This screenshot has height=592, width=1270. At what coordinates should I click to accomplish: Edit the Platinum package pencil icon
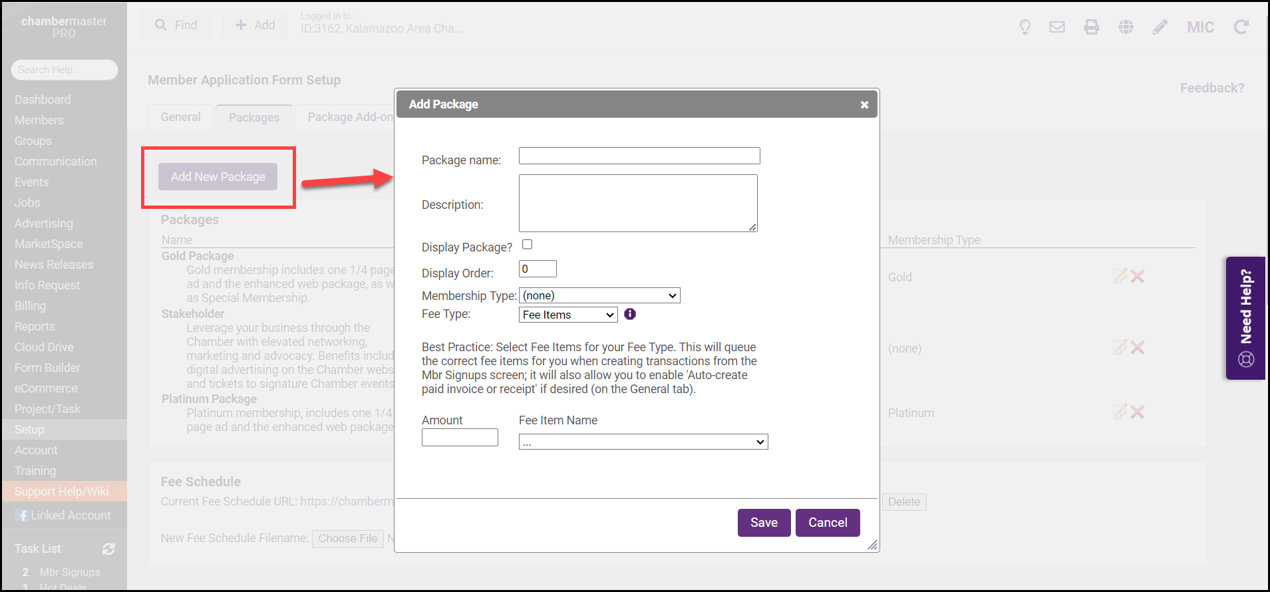coord(1120,412)
